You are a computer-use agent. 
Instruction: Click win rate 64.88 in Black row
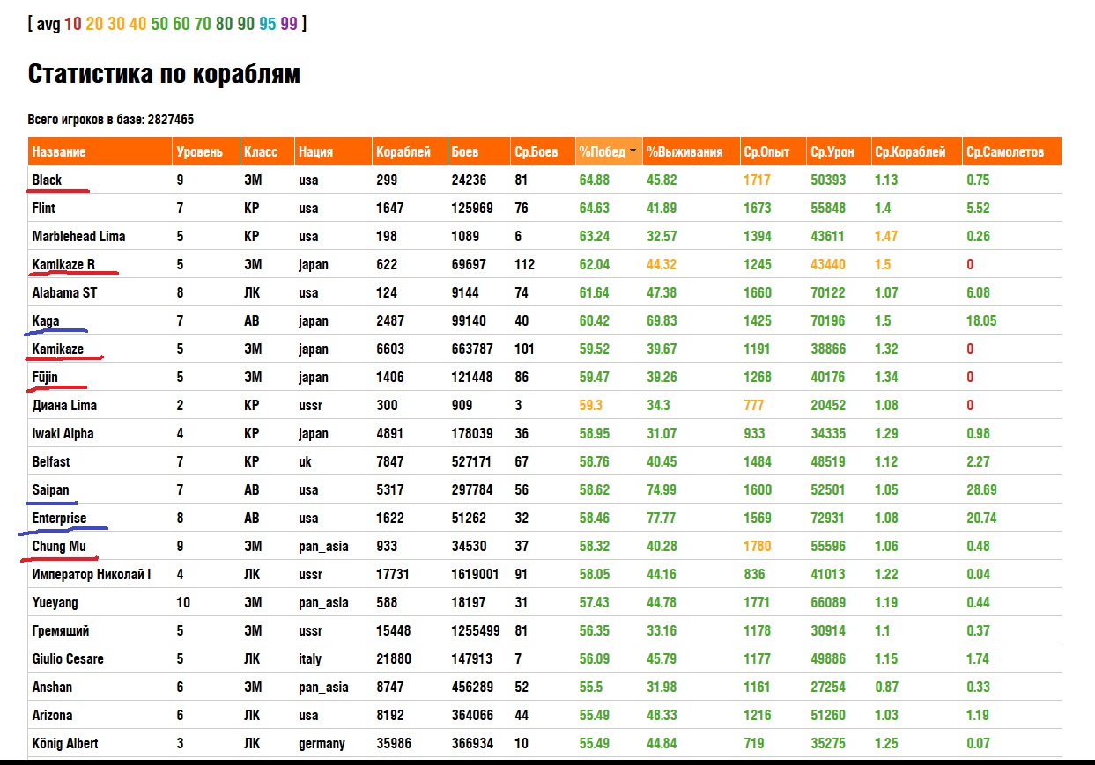(595, 180)
